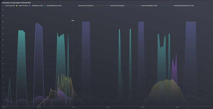
Task: Click the dashed line before Forecast Charge Battery
Action: point(165,6)
